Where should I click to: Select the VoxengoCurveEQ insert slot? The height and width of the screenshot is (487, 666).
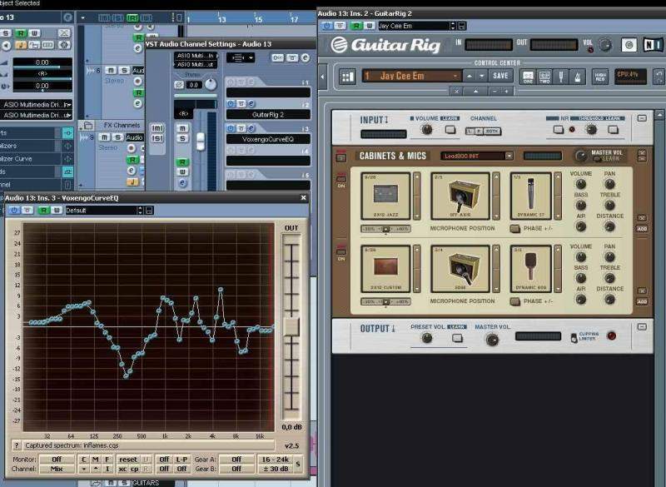coord(268,139)
